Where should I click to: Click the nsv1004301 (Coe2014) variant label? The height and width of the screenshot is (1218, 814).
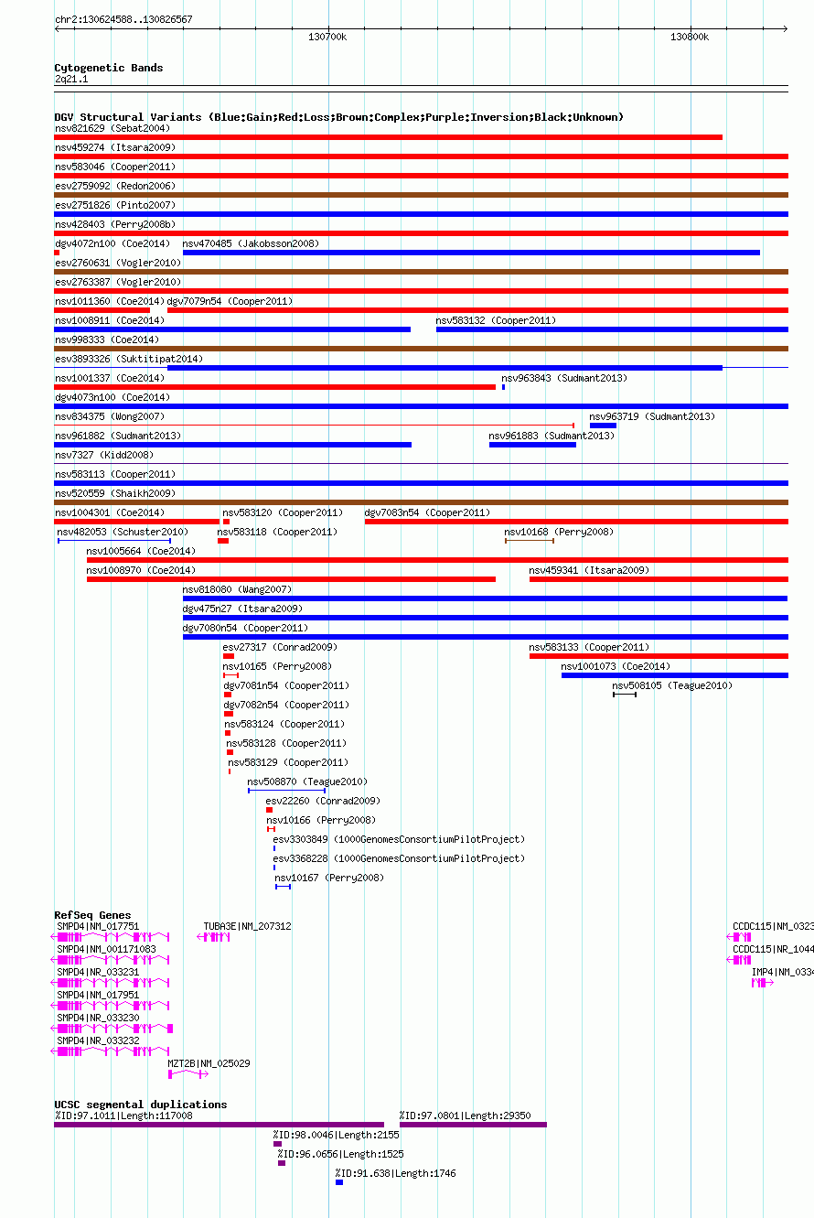coord(109,512)
